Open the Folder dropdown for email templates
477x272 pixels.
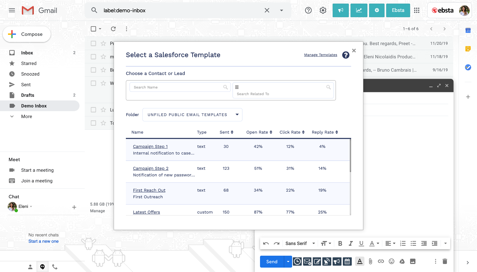pos(192,115)
